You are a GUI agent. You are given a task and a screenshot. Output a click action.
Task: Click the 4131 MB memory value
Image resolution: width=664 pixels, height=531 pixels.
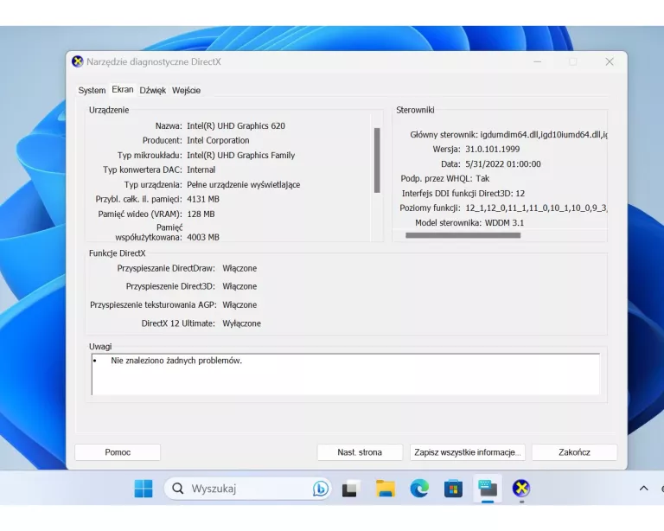tap(203, 199)
